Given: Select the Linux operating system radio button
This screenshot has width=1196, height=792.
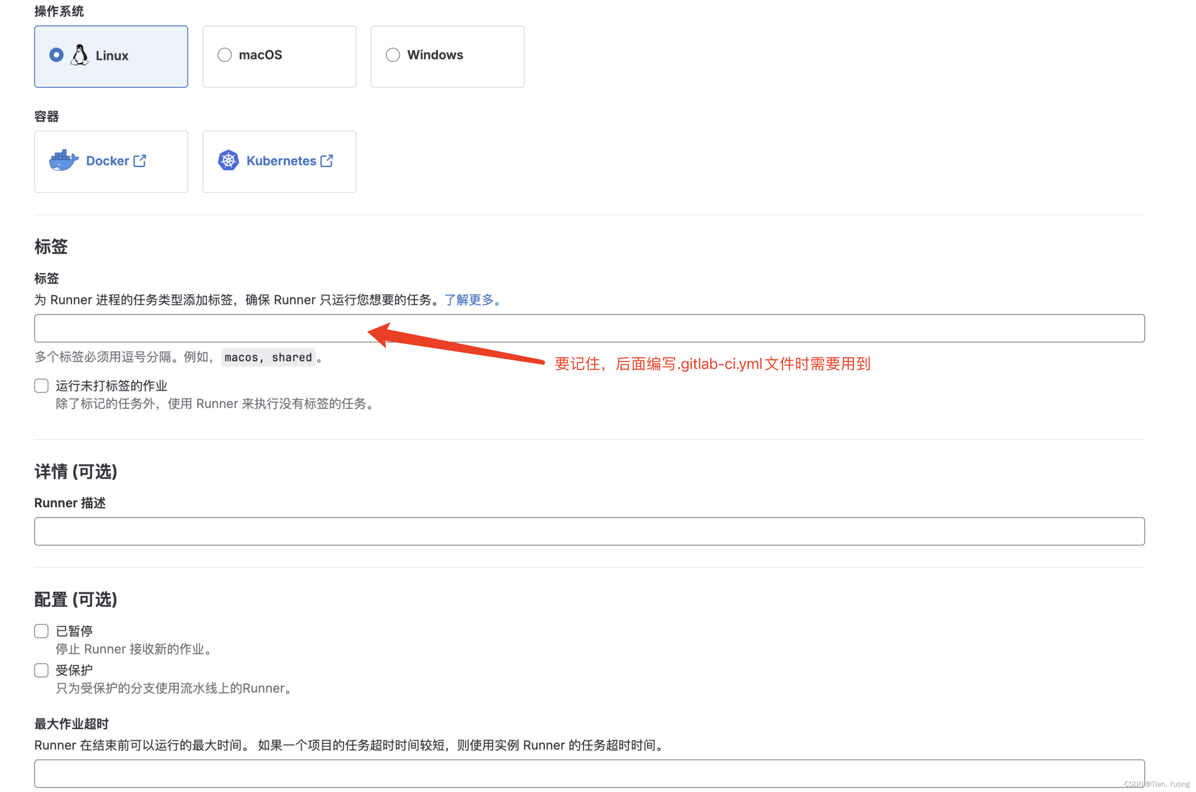Looking at the screenshot, I should 57,55.
